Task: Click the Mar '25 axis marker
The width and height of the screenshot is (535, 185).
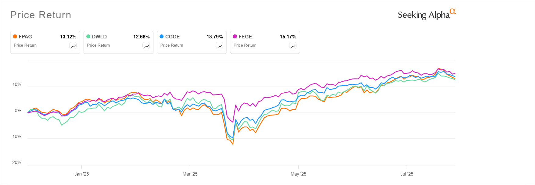Action: tap(190, 174)
